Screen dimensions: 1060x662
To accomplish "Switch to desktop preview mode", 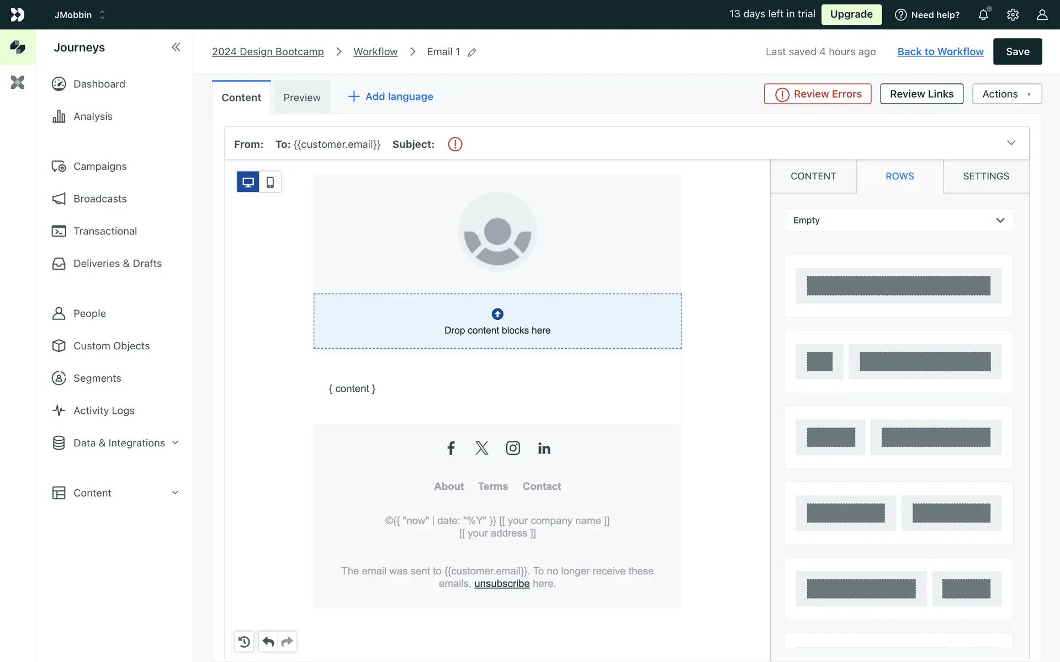I will (248, 182).
